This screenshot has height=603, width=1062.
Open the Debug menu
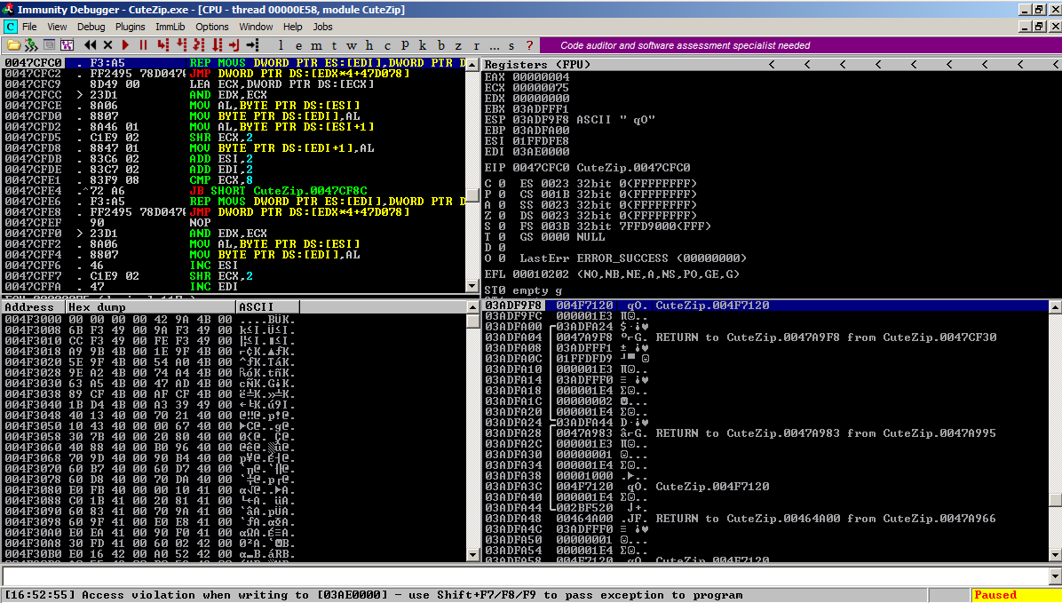91,27
